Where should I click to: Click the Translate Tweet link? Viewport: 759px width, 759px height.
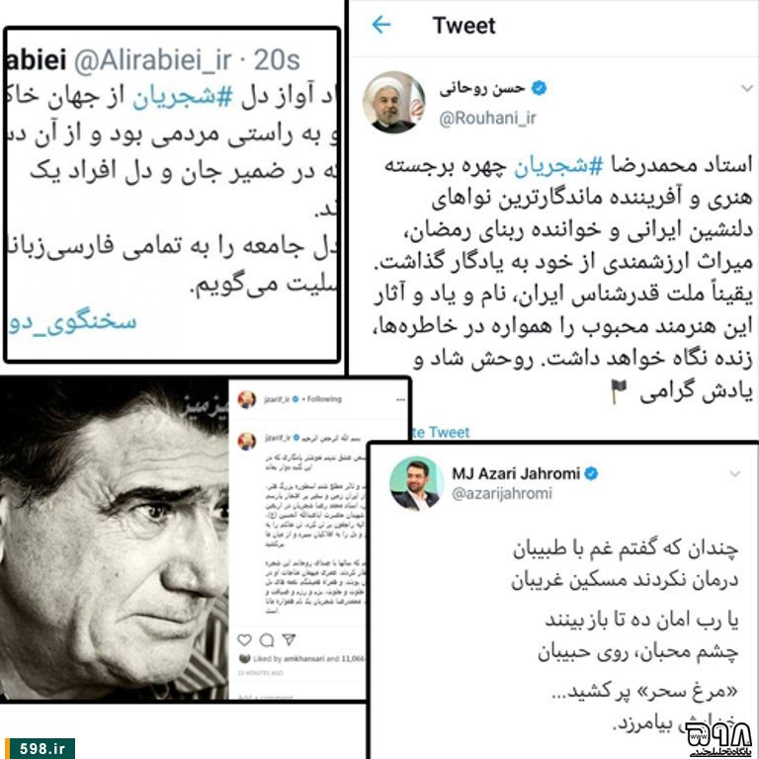pos(440,432)
